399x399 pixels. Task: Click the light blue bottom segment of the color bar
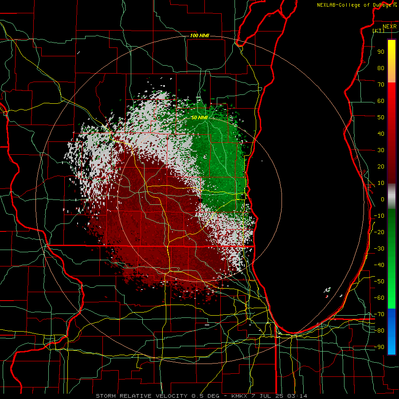(x=391, y=346)
